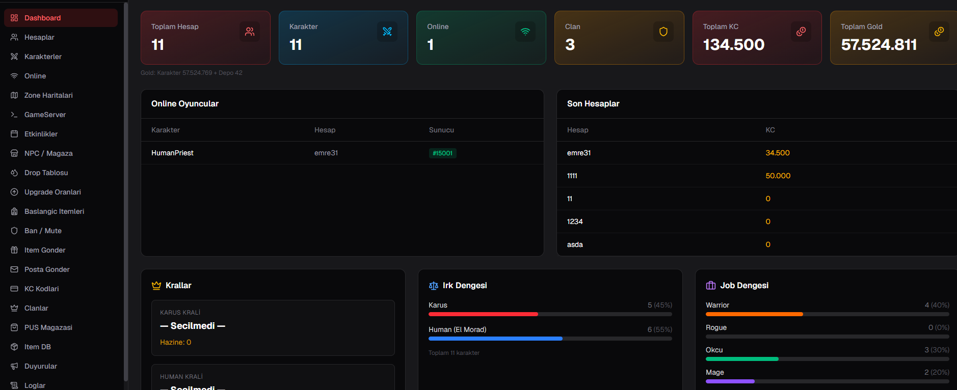The width and height of the screenshot is (957, 390).
Task: Click the users icon on Toplam Hesap card
Action: [250, 32]
